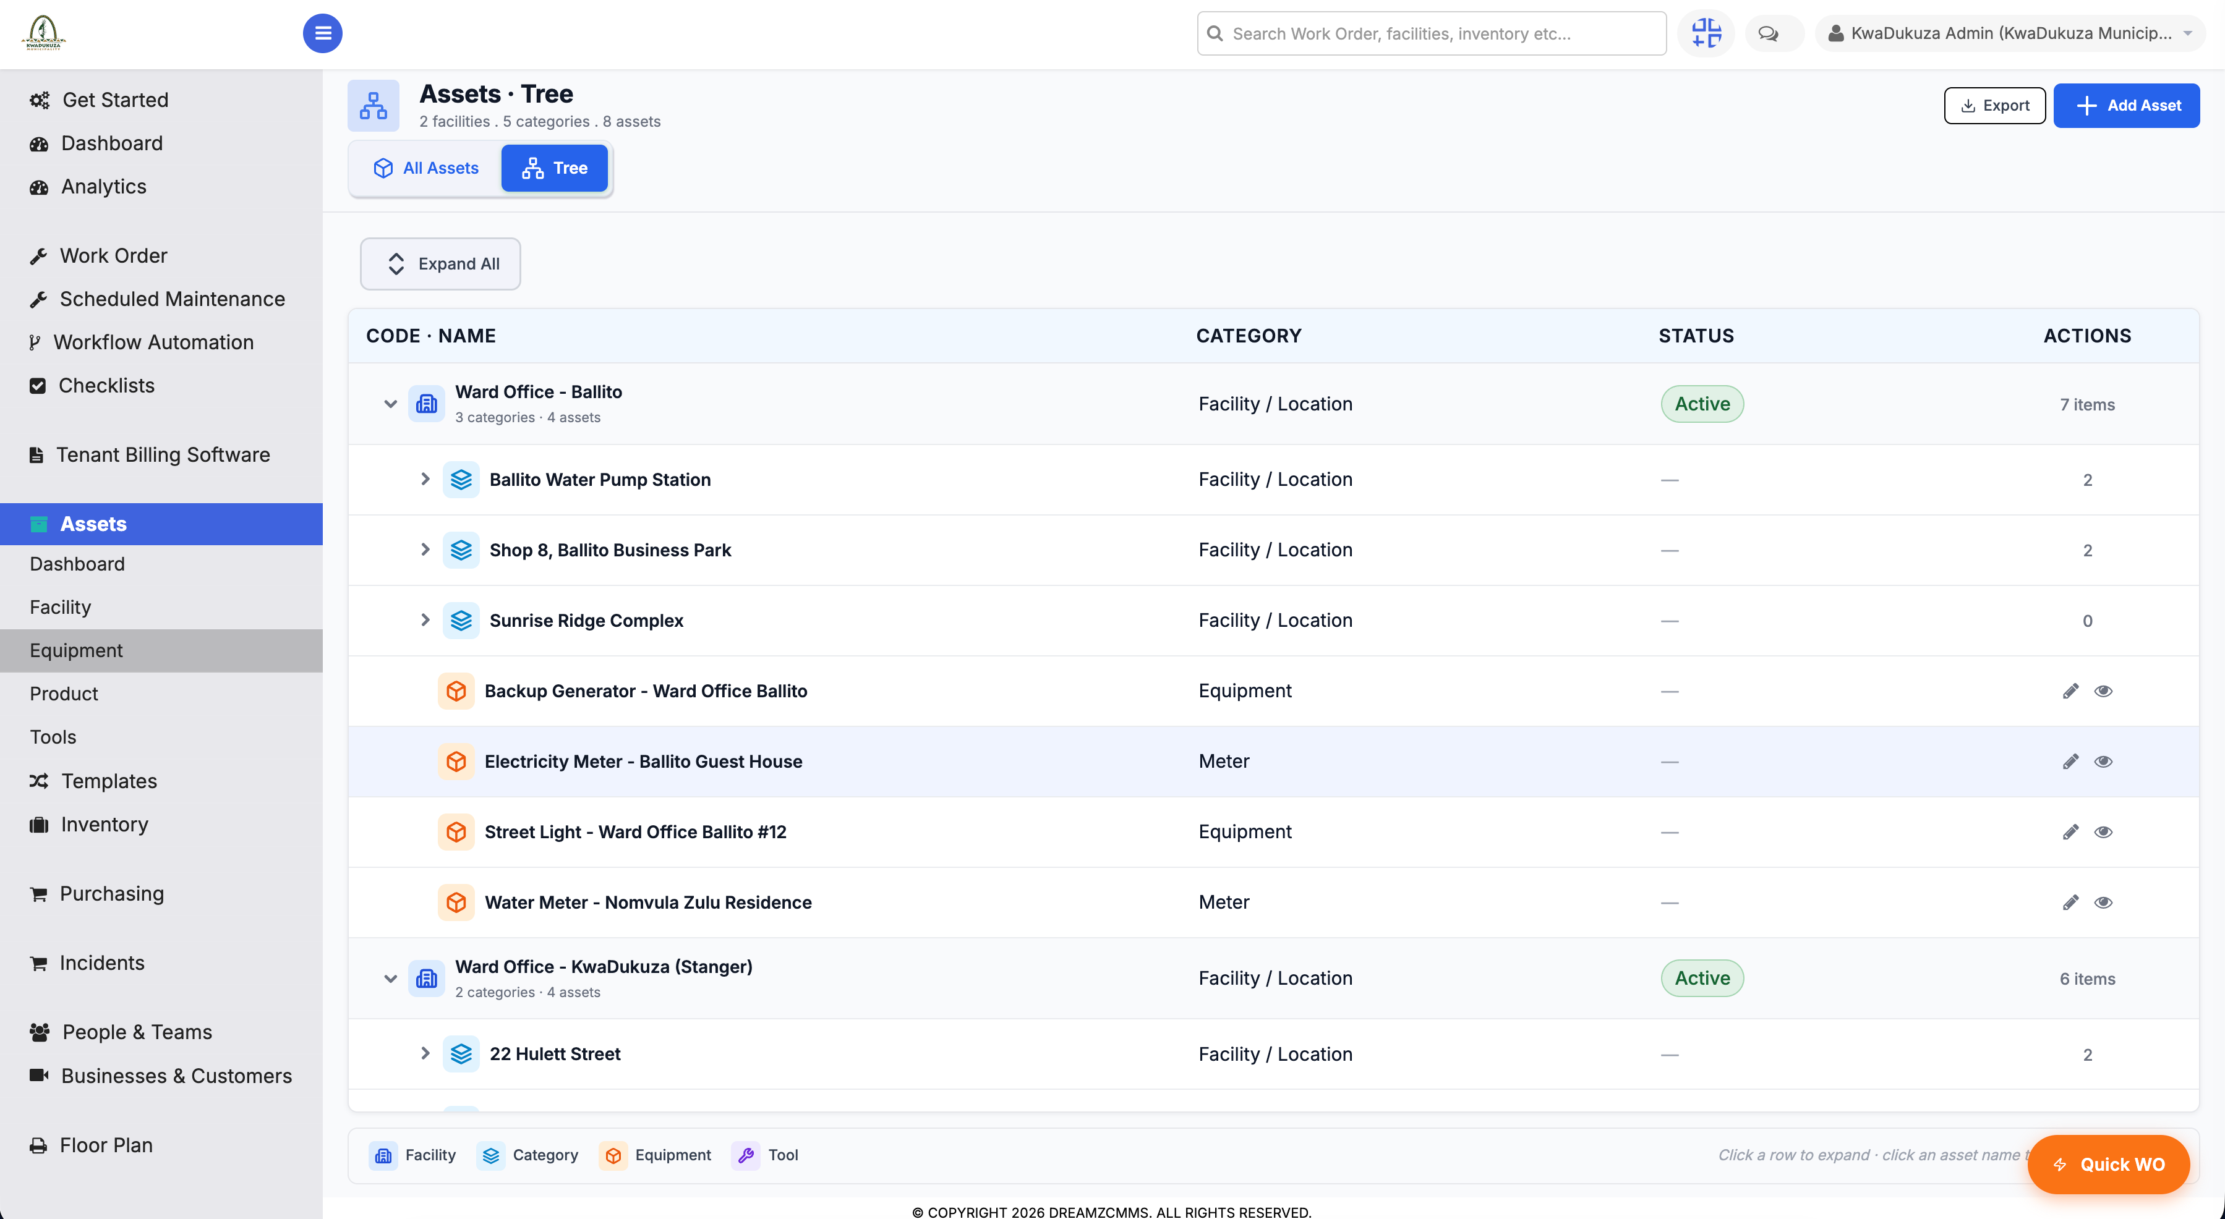
Task: Collapse Ward Office - KwaDukuza (Stanger)
Action: 390,979
